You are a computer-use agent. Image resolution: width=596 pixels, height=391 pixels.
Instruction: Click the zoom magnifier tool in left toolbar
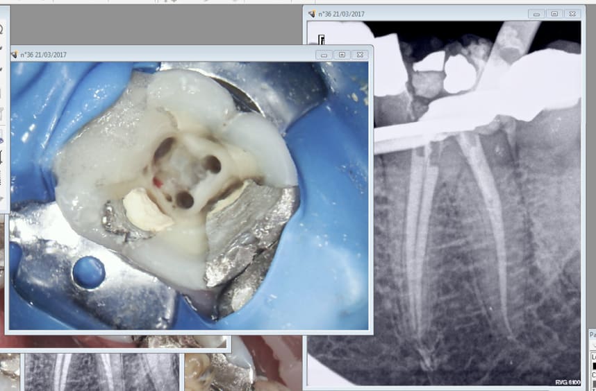pos(2,29)
